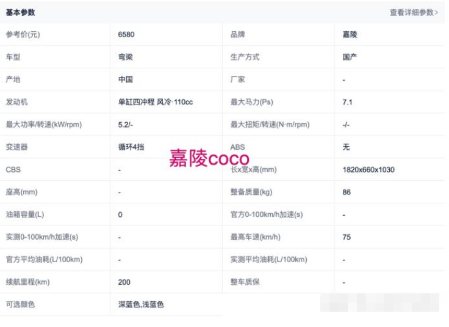Click the 可选颜色 label
The image size is (449, 327).
coord(20,304)
